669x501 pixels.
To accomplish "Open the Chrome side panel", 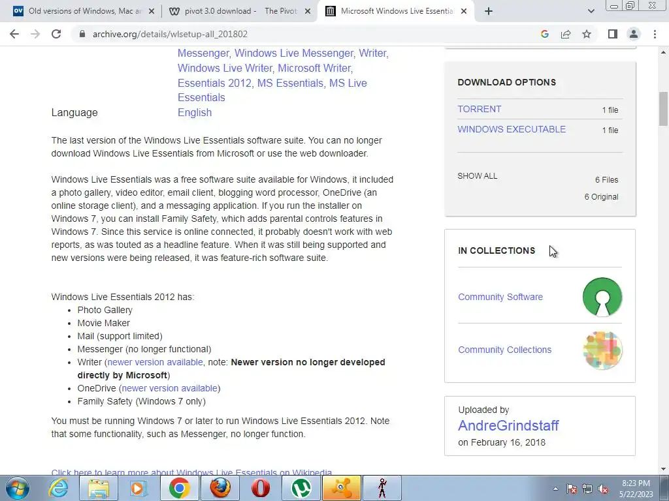I will click(613, 34).
